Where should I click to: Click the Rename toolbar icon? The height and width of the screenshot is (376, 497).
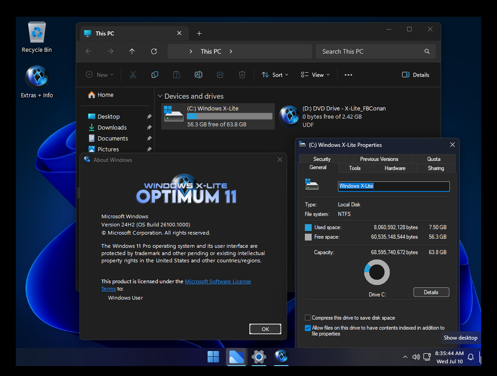pos(198,75)
